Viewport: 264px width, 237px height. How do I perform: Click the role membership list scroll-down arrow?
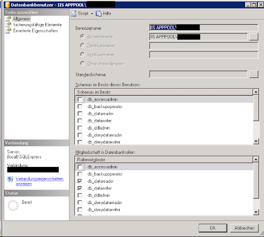[x=256, y=212]
